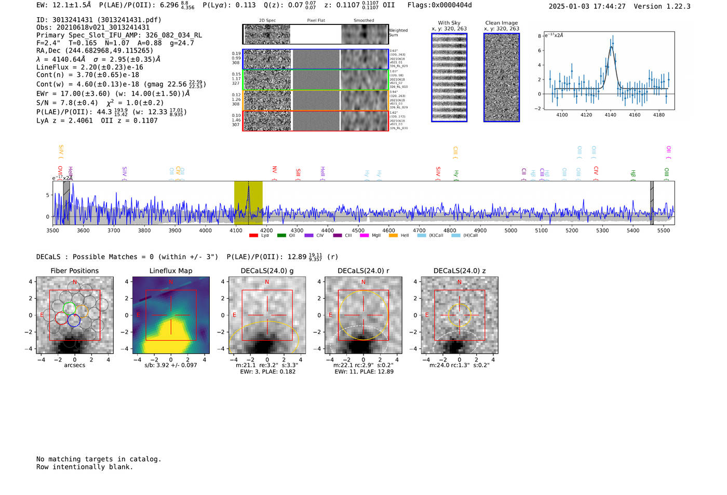
Task: Click the red Lyα legend swatch
Action: 253,235
